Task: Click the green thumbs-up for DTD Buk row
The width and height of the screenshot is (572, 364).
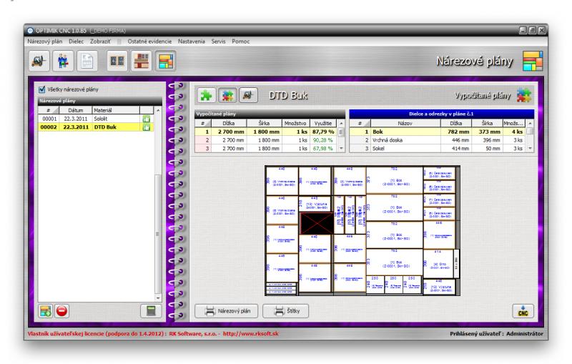Action: click(147, 127)
